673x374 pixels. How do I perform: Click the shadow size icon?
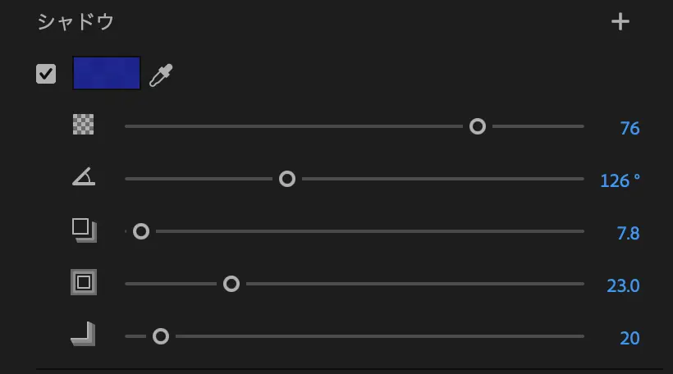coord(84,282)
